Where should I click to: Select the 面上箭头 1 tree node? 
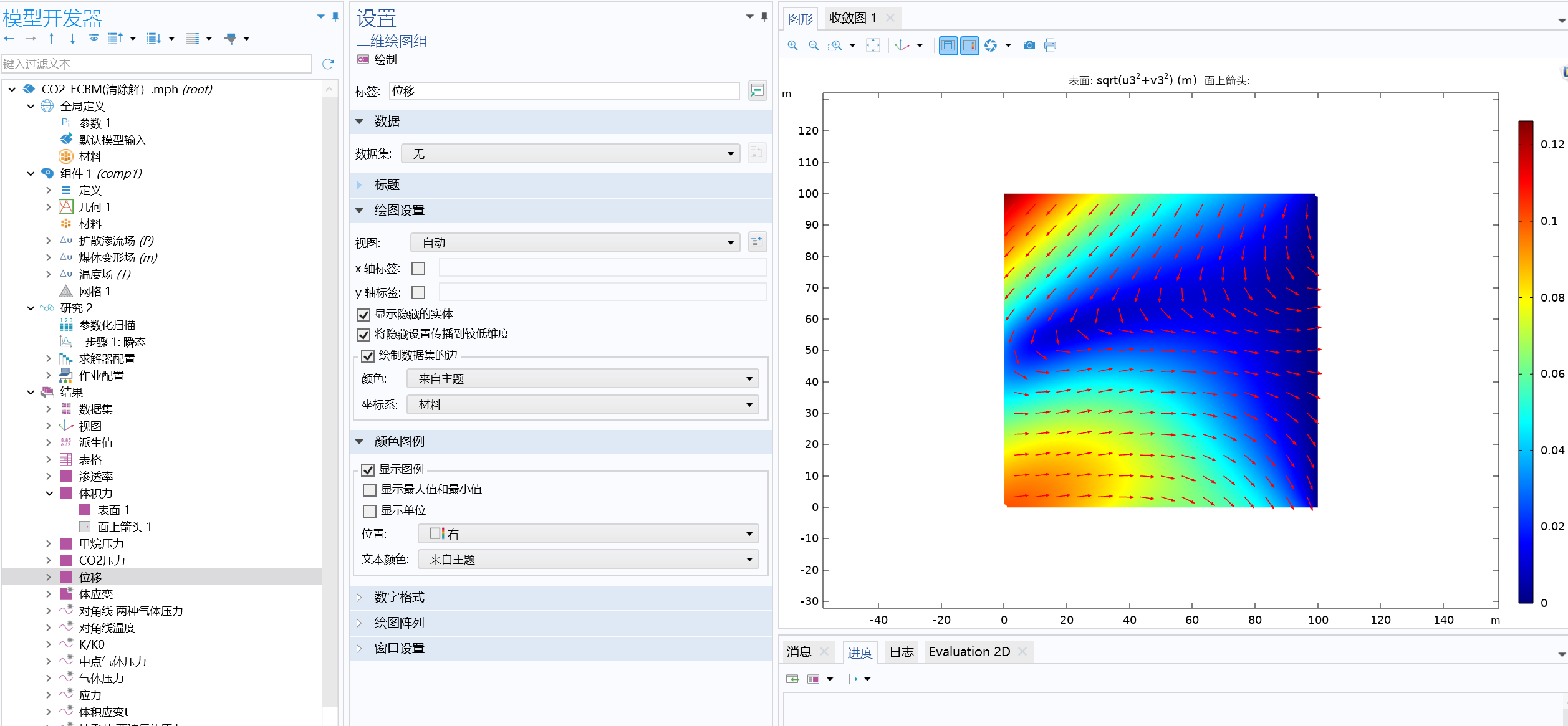click(x=124, y=527)
